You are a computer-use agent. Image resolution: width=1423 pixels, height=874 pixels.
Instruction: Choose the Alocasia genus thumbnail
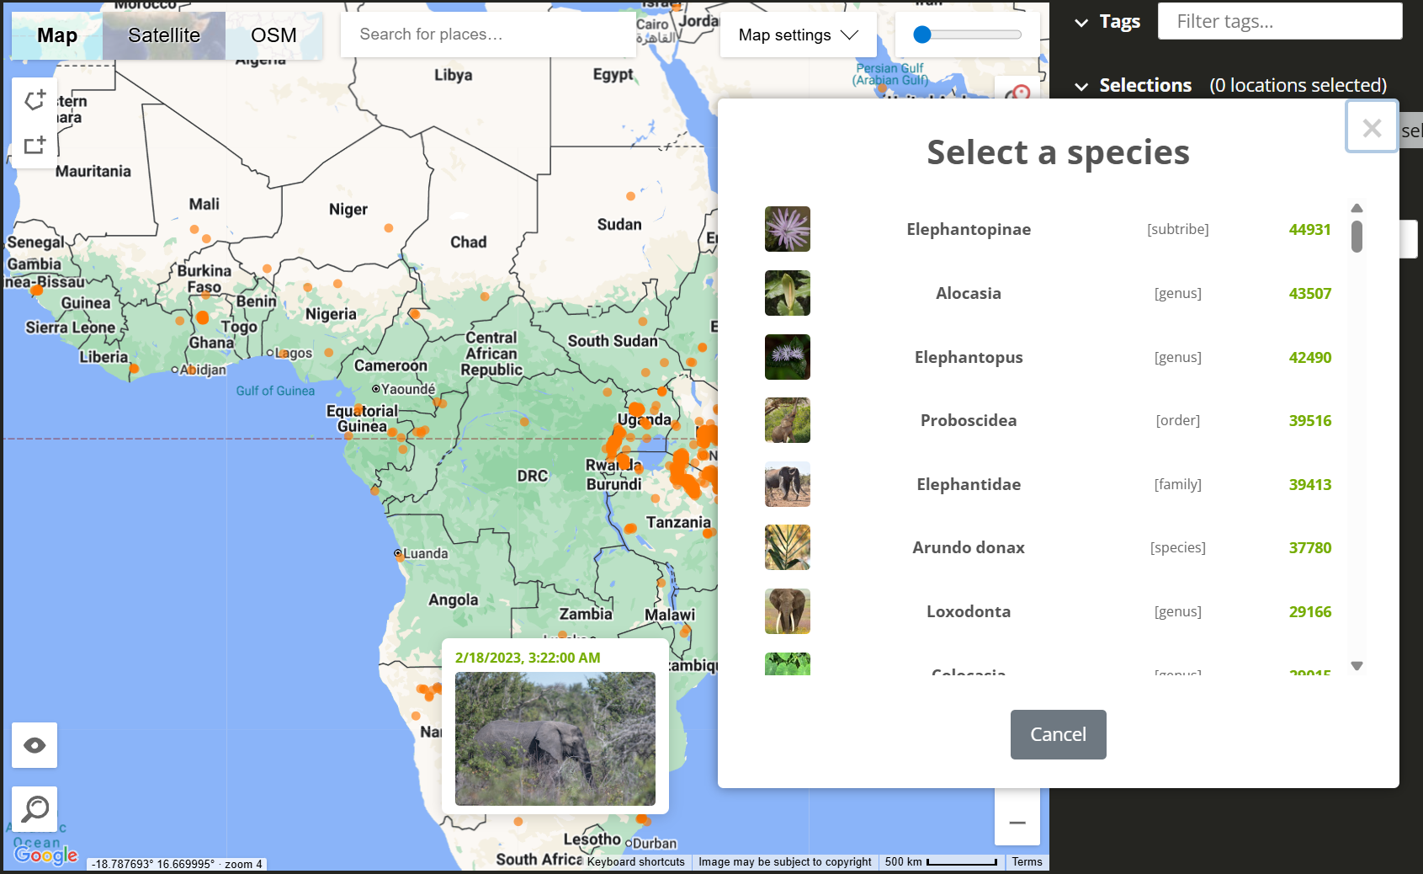point(788,293)
